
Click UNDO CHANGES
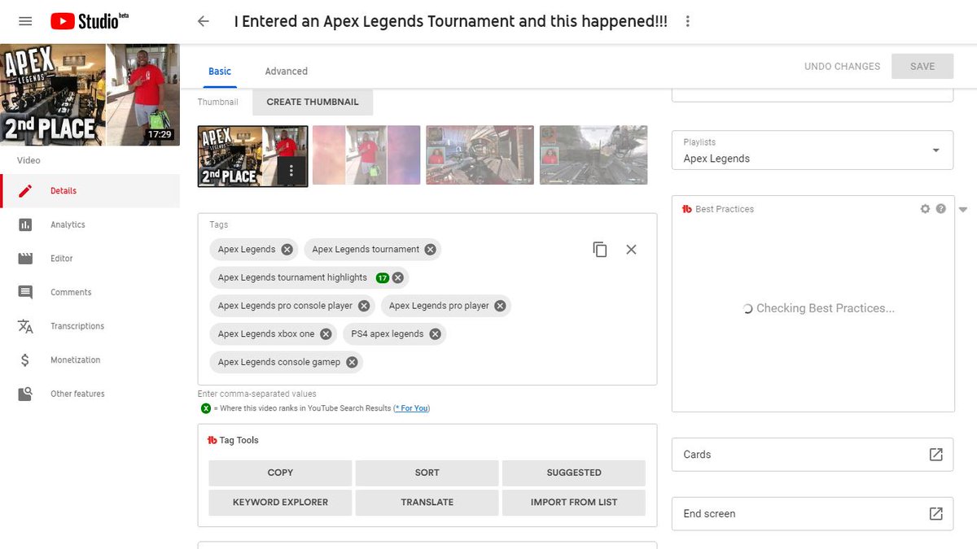click(x=842, y=67)
